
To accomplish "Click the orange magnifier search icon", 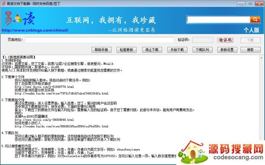I will pos(255,19).
